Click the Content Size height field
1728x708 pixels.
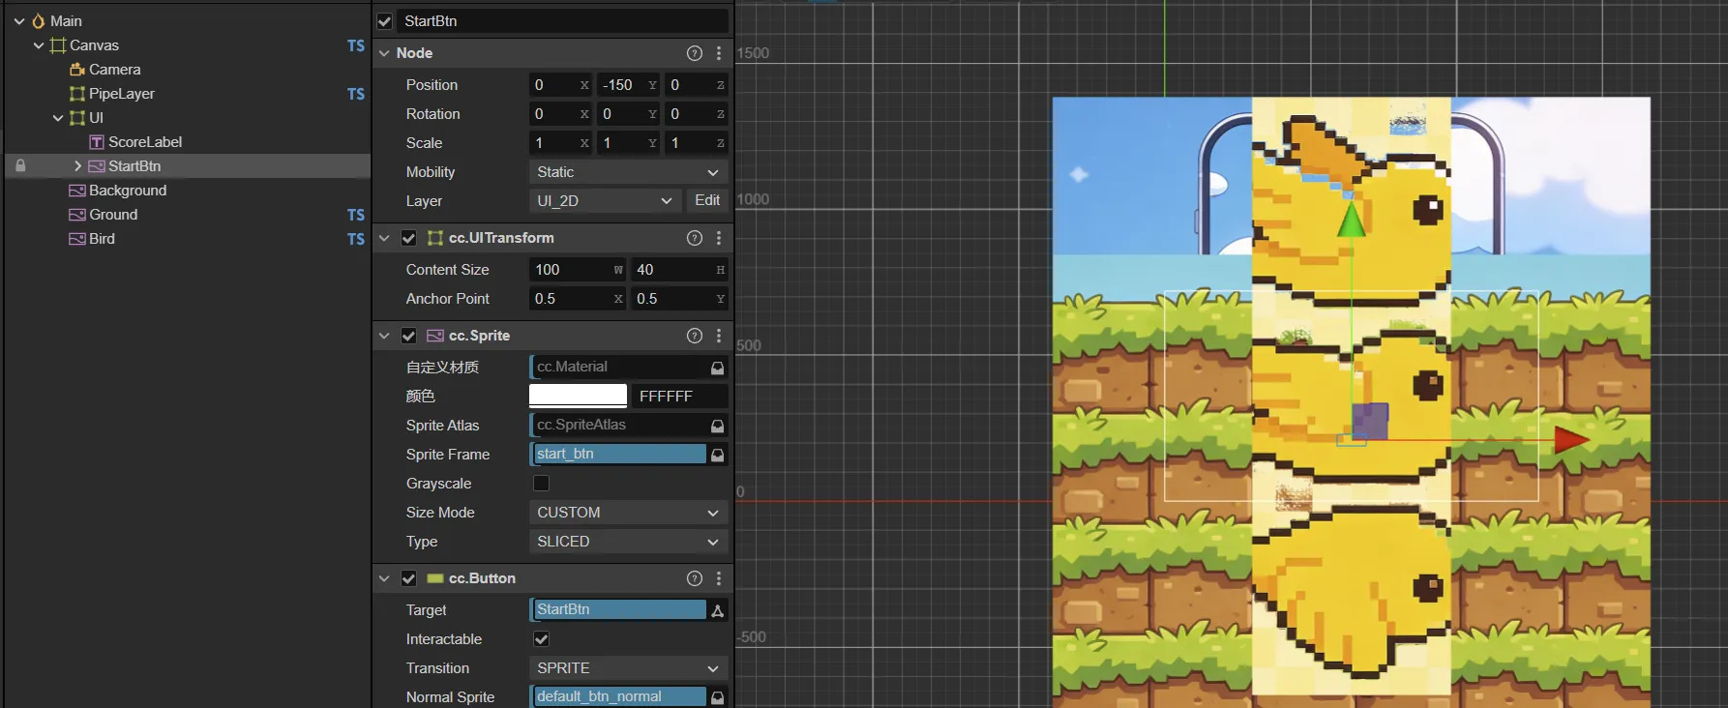680,270
